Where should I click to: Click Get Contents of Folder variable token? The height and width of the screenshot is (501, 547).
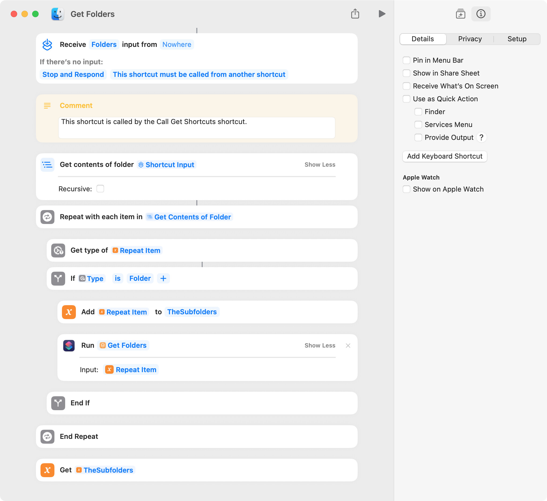[189, 217]
